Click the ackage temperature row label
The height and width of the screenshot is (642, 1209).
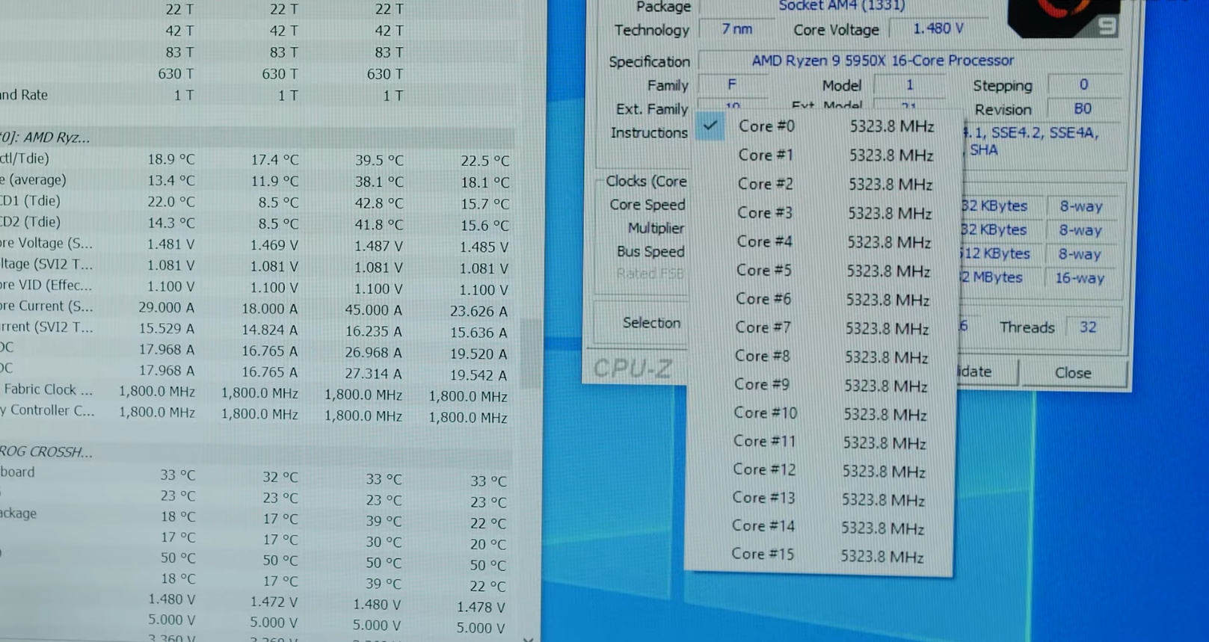coord(19,513)
